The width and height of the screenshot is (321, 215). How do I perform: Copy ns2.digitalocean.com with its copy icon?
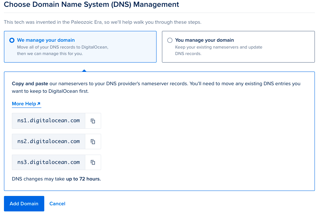pyautogui.click(x=93, y=142)
